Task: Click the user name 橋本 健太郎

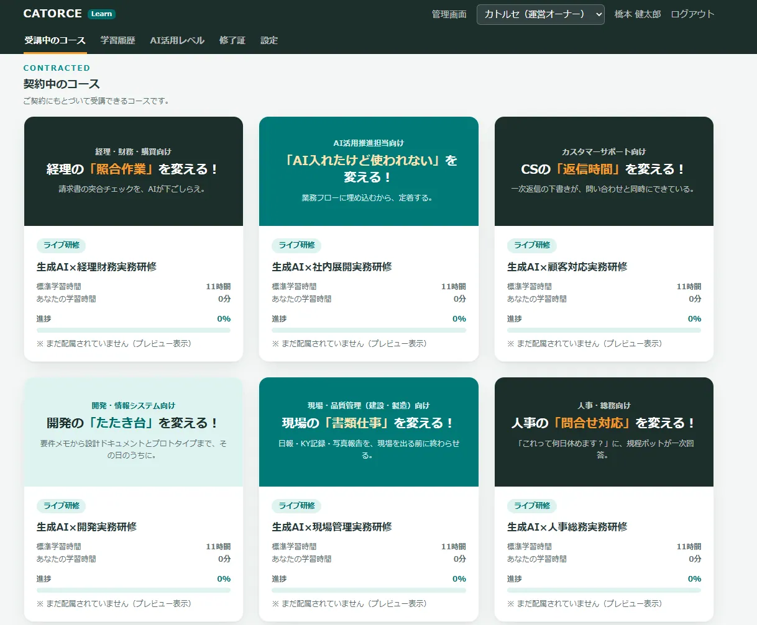Action: 638,14
